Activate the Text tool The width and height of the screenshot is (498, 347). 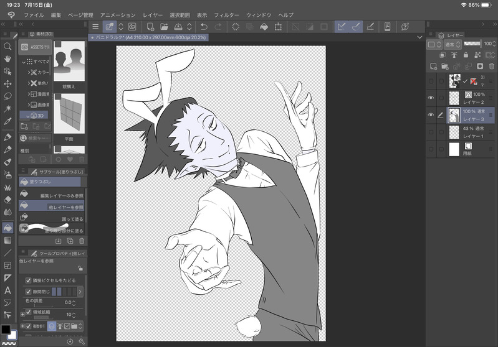point(7,290)
